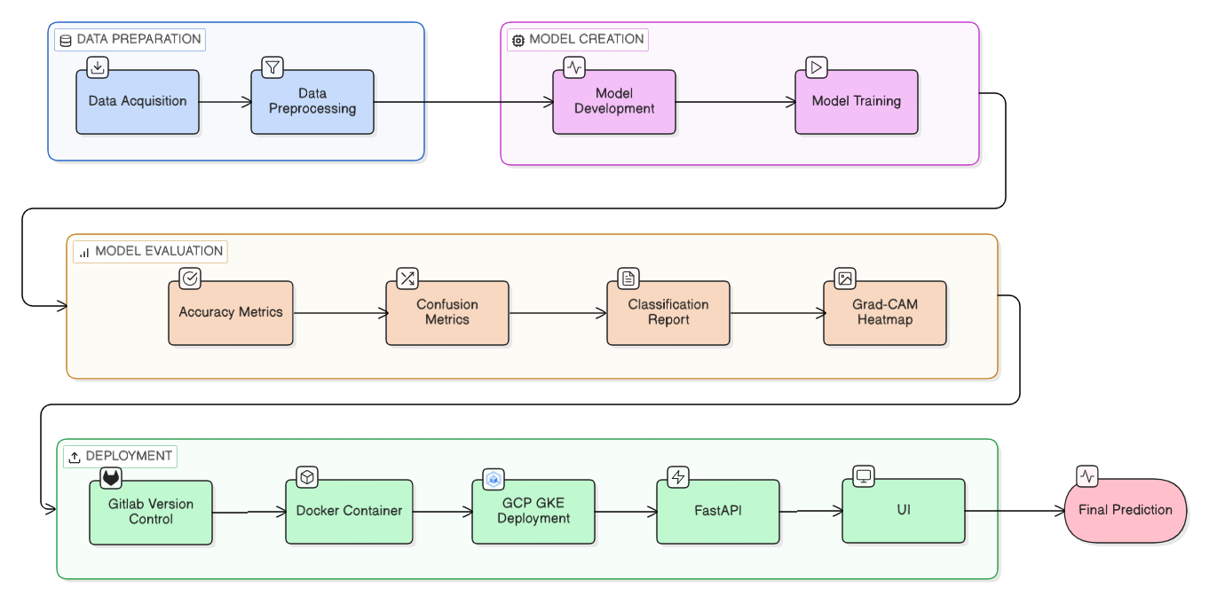Select the funnel icon on Data Preprocessing
The width and height of the screenshot is (1209, 604).
click(x=272, y=67)
